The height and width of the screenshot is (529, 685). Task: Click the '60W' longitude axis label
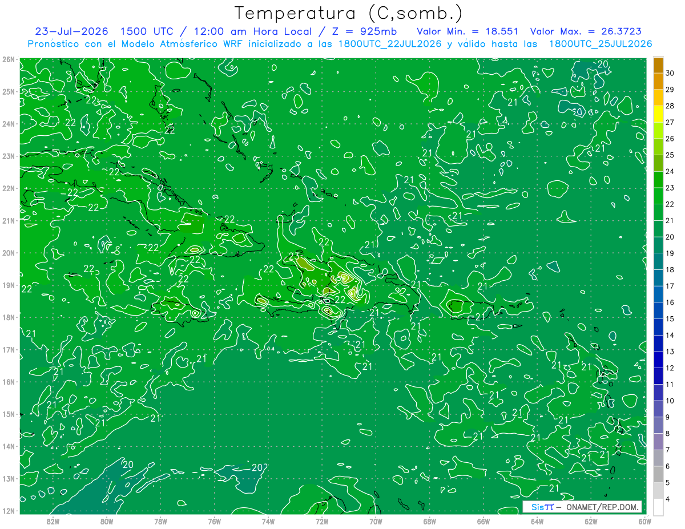point(644,520)
